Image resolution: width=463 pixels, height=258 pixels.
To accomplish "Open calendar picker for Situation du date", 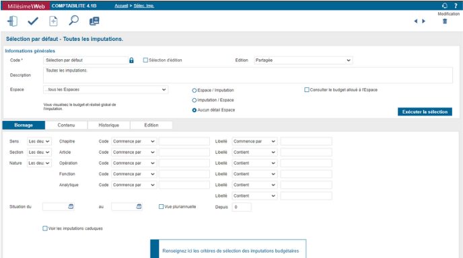I will coord(71,207).
